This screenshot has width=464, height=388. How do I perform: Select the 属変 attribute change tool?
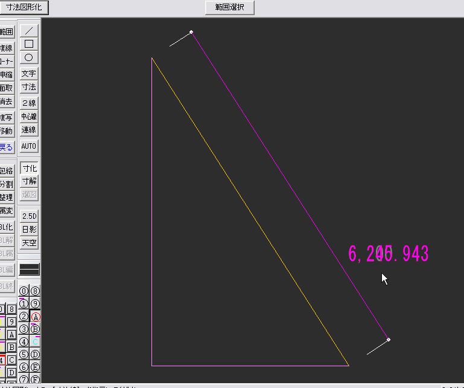coord(7,211)
